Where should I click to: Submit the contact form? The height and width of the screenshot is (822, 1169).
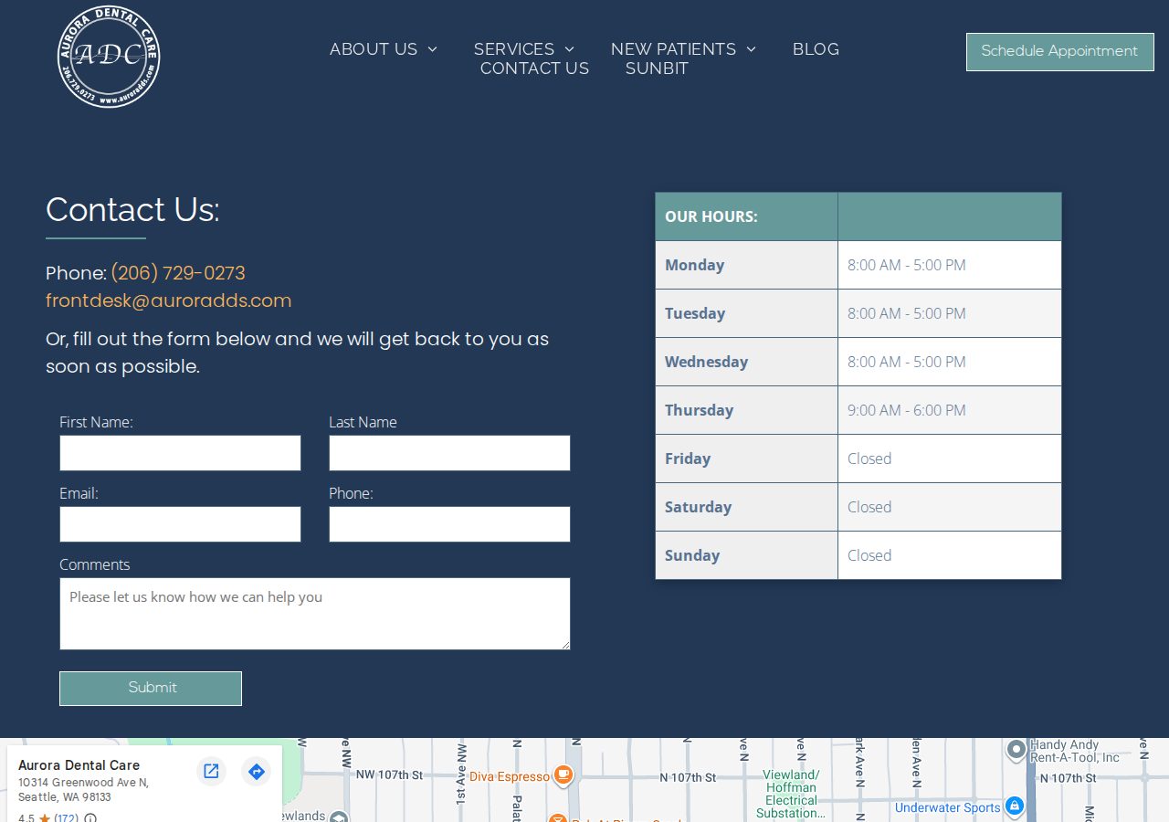click(x=151, y=689)
